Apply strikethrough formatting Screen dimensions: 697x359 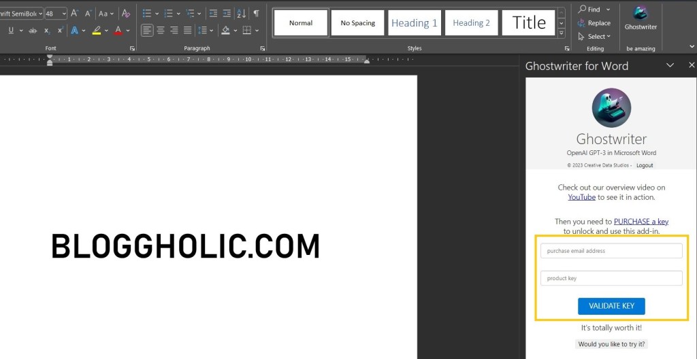pos(33,31)
